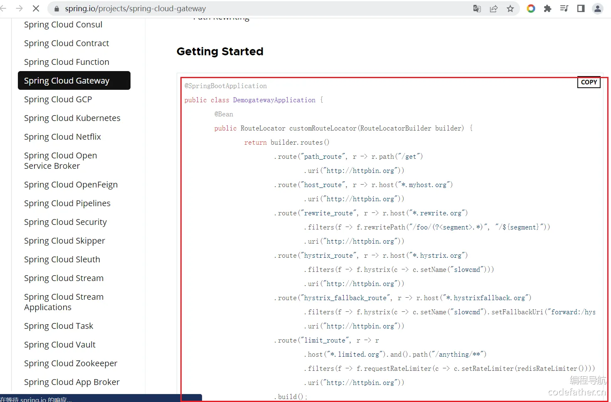The height and width of the screenshot is (402, 611).
Task: Open the Spring Cloud Pipelines link
Action: tap(67, 203)
